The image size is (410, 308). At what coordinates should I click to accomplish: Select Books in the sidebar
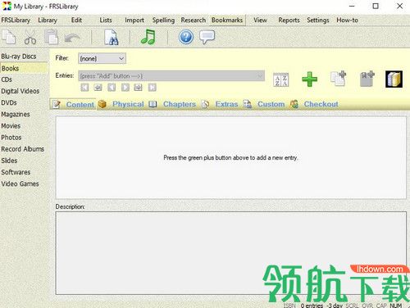click(x=24, y=68)
